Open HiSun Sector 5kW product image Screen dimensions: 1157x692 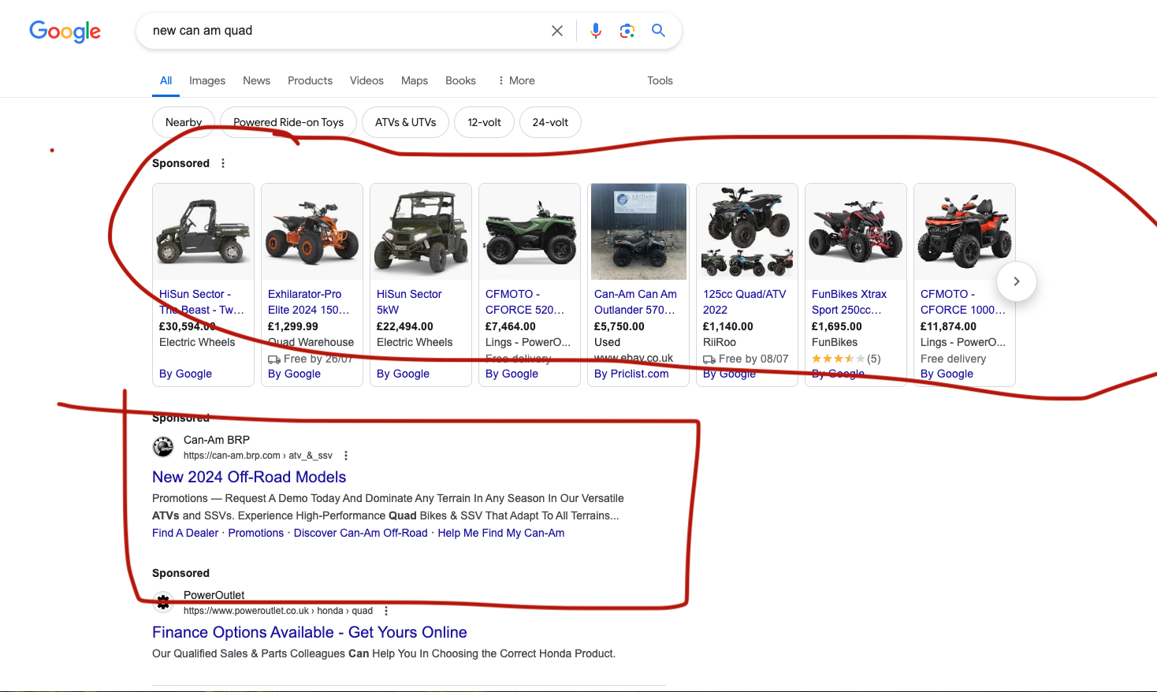pos(421,232)
